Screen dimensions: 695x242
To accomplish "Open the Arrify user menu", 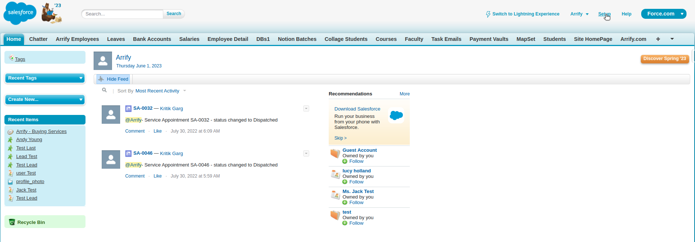I will click(x=579, y=14).
